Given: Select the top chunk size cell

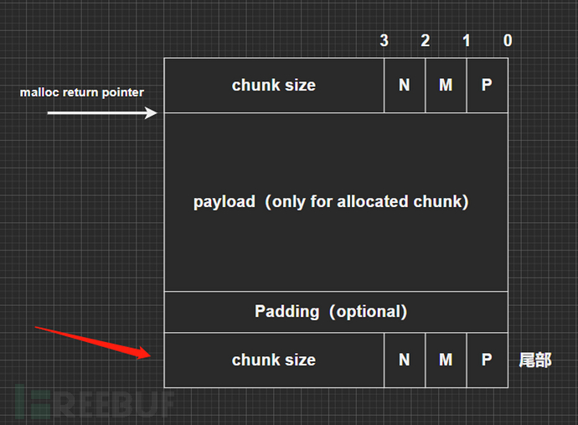Looking at the screenshot, I should point(274,86).
